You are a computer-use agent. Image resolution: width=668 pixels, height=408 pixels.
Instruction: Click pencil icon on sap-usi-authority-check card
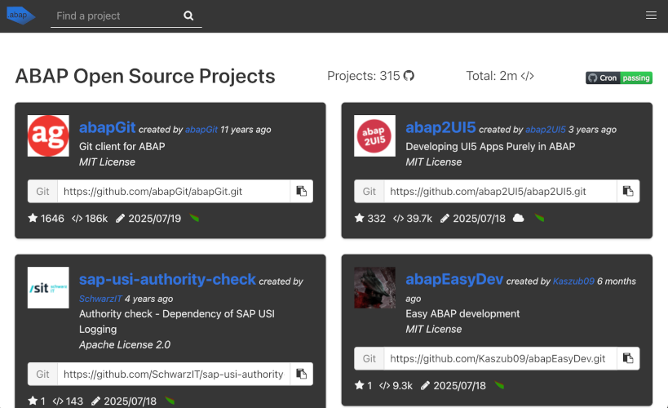pyautogui.click(x=96, y=401)
